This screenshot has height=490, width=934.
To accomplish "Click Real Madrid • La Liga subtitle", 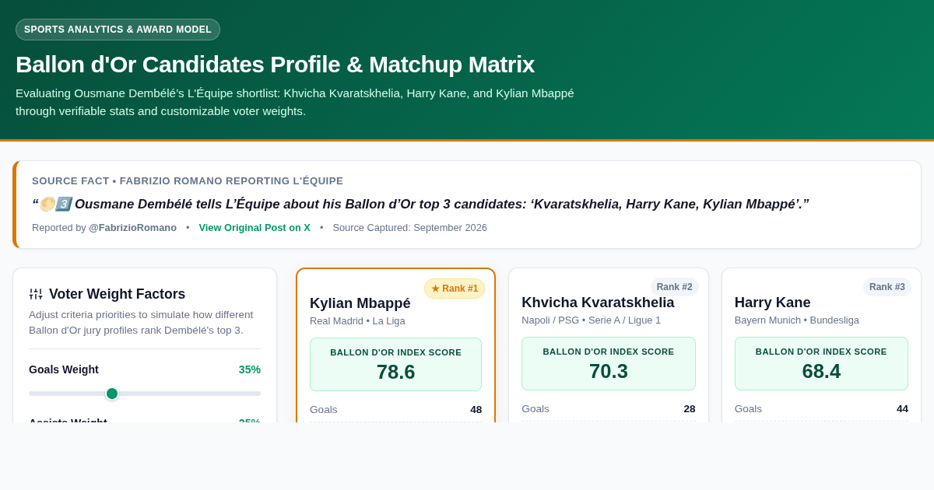I will [357, 320].
